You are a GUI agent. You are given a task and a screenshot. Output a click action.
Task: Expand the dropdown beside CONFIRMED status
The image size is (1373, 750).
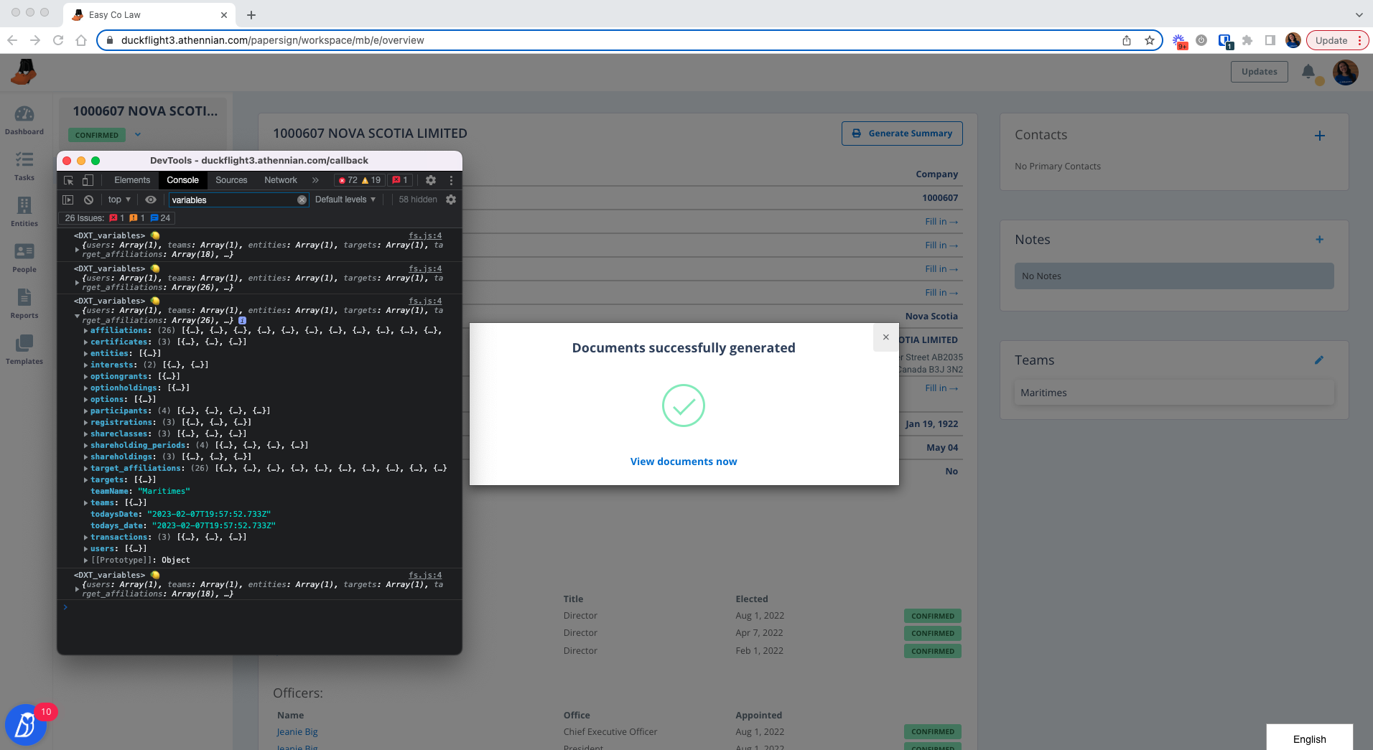click(x=138, y=134)
